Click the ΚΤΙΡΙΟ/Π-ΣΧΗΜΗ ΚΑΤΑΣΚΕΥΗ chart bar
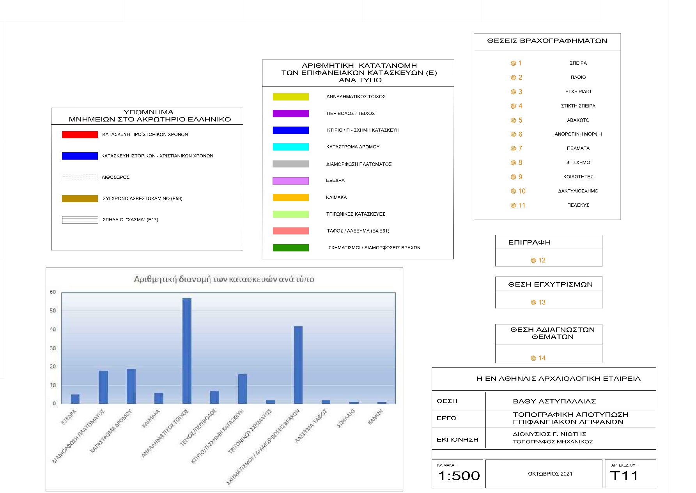This screenshot has width=696, height=493. (x=243, y=389)
